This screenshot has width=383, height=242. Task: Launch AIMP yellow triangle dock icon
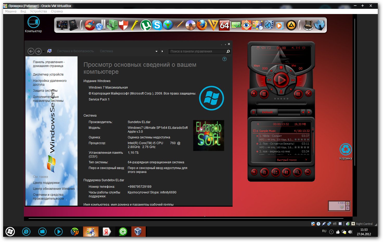(x=291, y=25)
